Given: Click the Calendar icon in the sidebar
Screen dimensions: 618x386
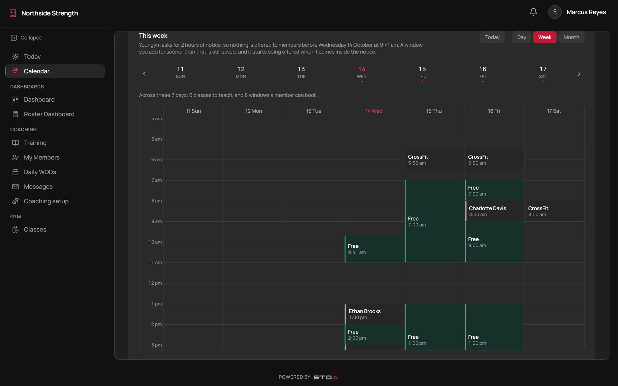Looking at the screenshot, I should [15, 71].
